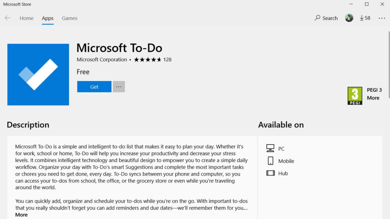Viewport: 390px width, 219px height.
Task: Click the Free price label
Action: click(83, 72)
